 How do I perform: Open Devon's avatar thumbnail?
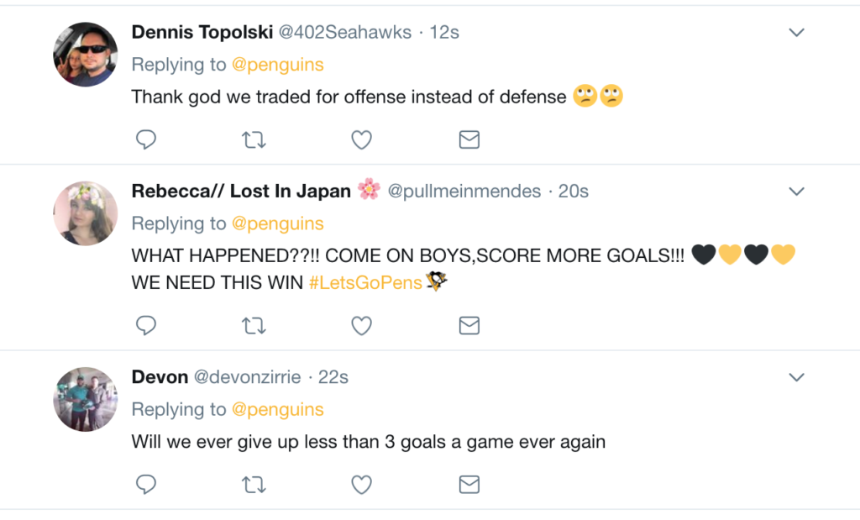(x=86, y=399)
